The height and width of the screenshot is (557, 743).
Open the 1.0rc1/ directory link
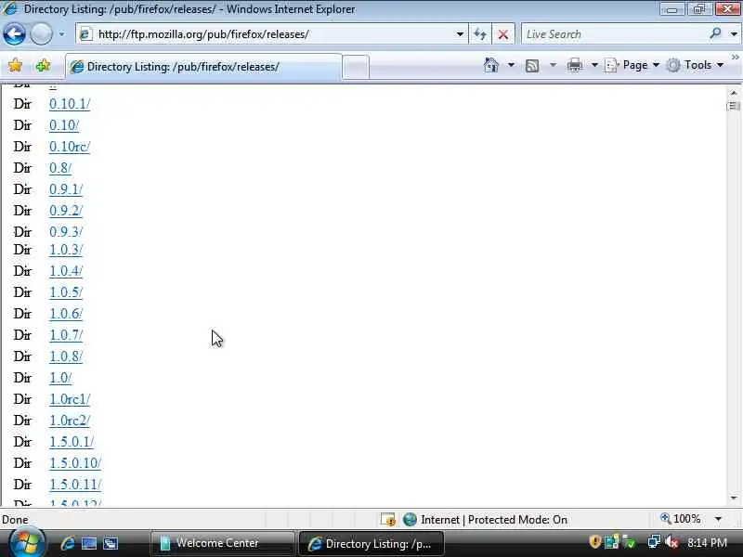(70, 399)
